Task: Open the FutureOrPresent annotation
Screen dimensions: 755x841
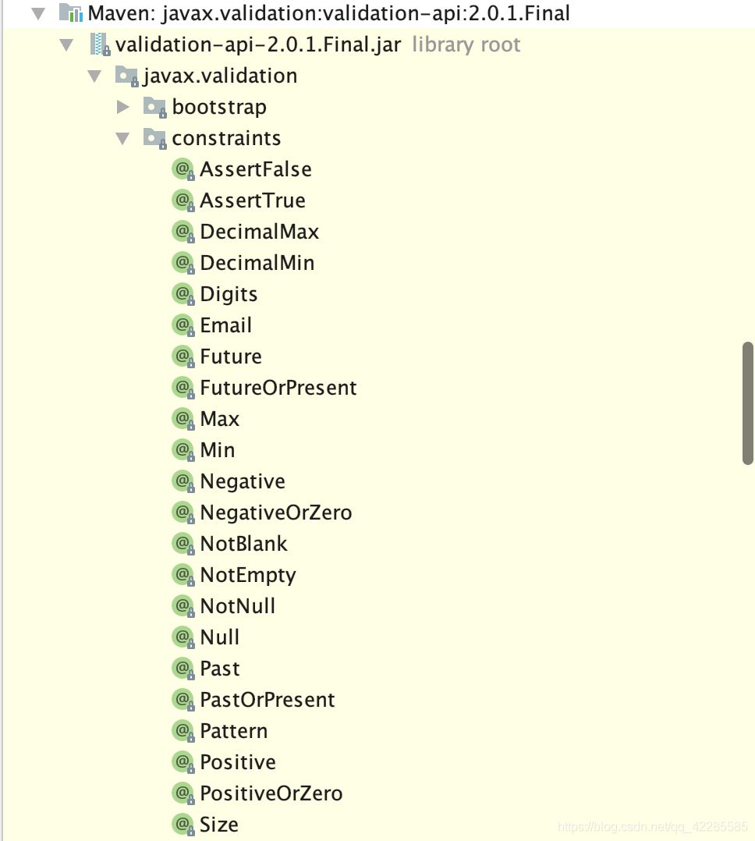Action: point(278,387)
